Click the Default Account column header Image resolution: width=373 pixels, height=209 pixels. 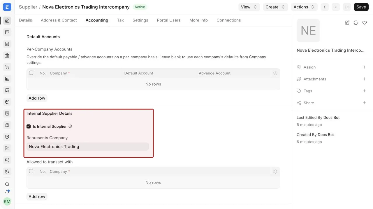tap(139, 73)
